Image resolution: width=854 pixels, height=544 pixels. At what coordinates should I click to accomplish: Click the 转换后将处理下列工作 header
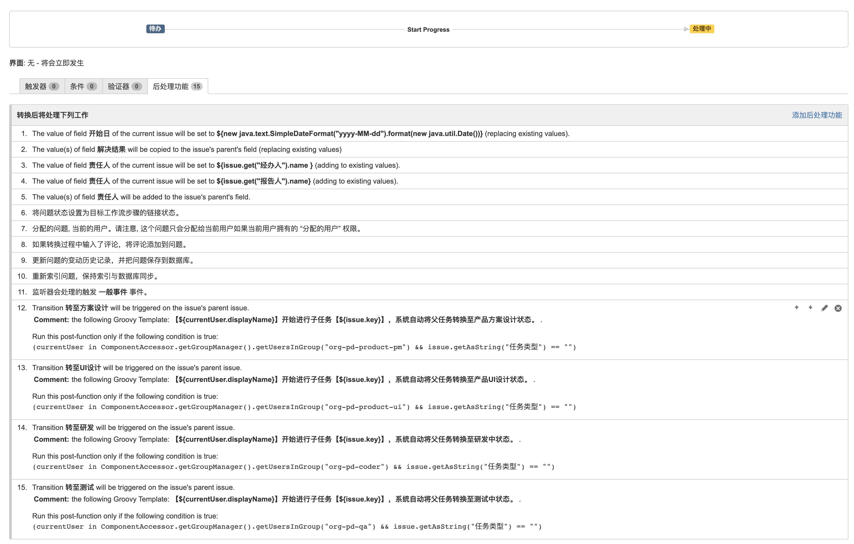(x=52, y=115)
